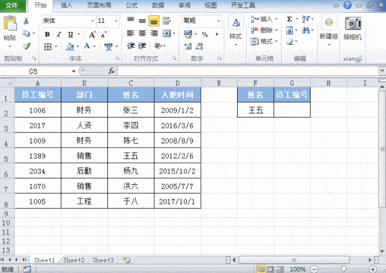Image resolution: width=386 pixels, height=273 pixels.
Task: Select the Format Painter brush
Action: point(27,46)
